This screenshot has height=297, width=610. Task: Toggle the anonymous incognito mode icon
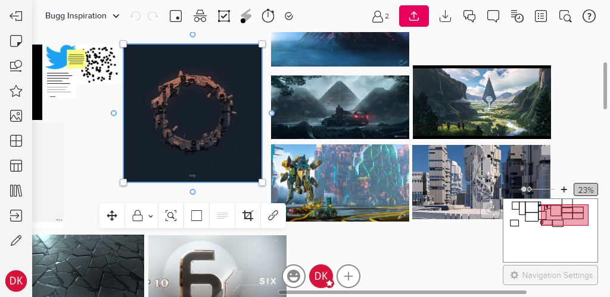tap(200, 16)
